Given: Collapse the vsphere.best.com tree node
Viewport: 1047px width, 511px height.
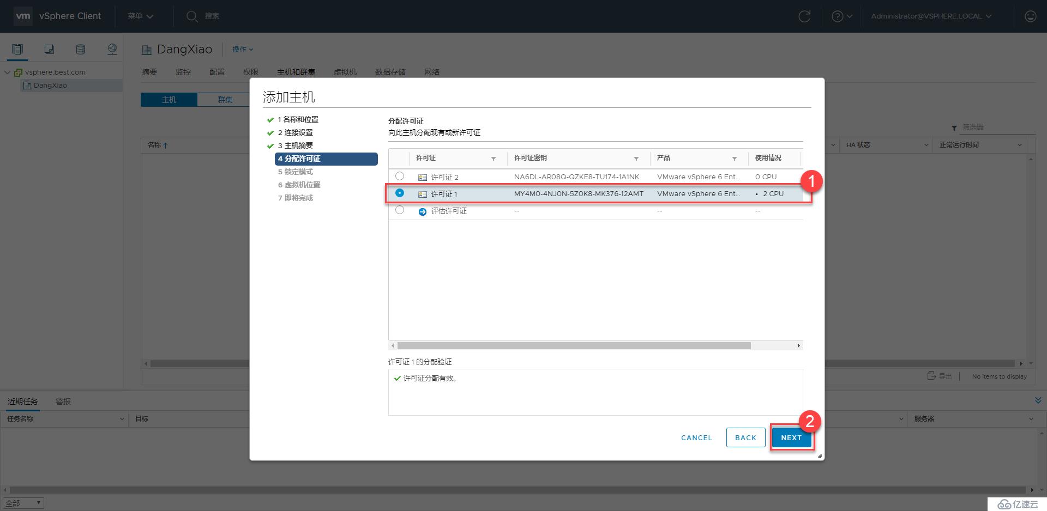Looking at the screenshot, I should pos(7,72).
